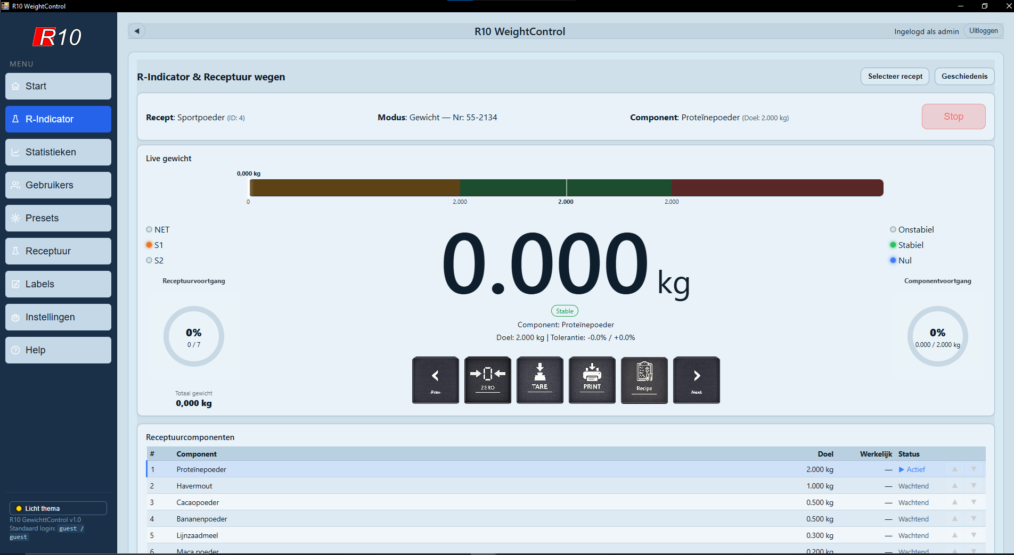The height and width of the screenshot is (555, 1014).
Task: Click Uitloggen to log out
Action: tap(983, 30)
